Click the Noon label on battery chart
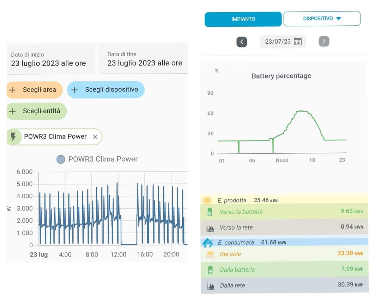The image size is (381, 304). click(282, 160)
